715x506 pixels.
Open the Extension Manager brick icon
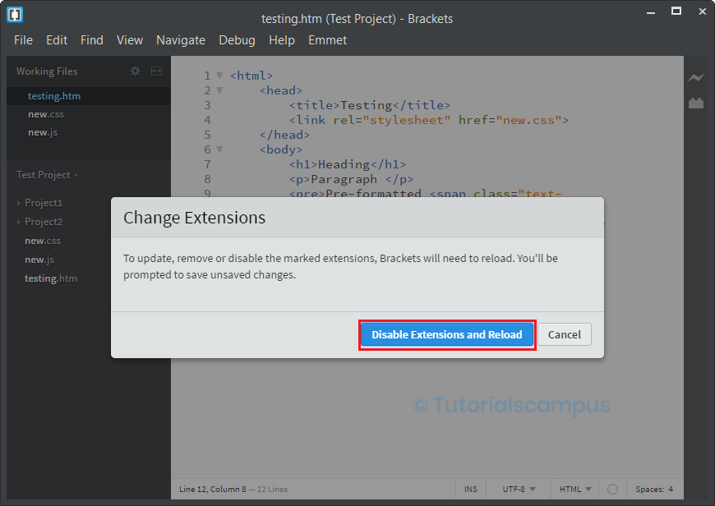click(696, 103)
